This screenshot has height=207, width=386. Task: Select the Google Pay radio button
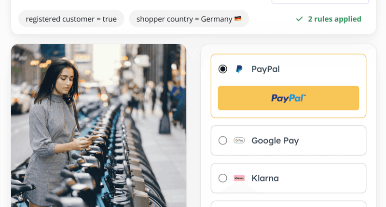[x=223, y=141]
